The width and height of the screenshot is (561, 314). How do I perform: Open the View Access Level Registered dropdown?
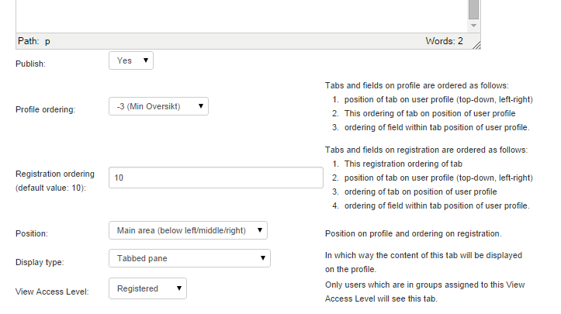[147, 288]
